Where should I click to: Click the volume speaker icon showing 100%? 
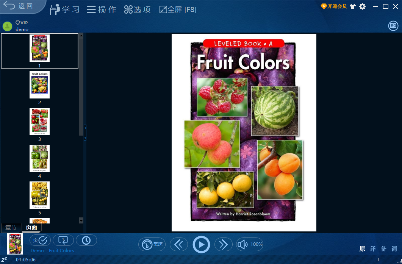(249, 244)
